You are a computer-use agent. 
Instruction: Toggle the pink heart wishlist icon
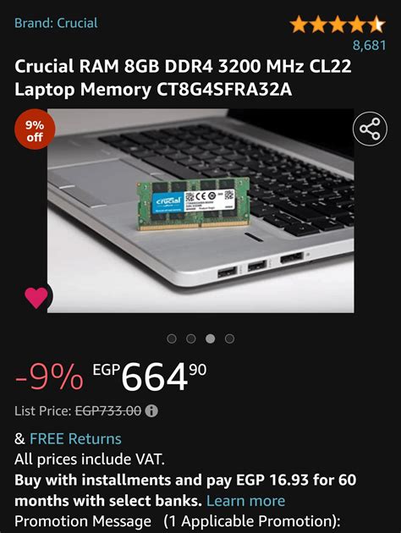coord(36,297)
